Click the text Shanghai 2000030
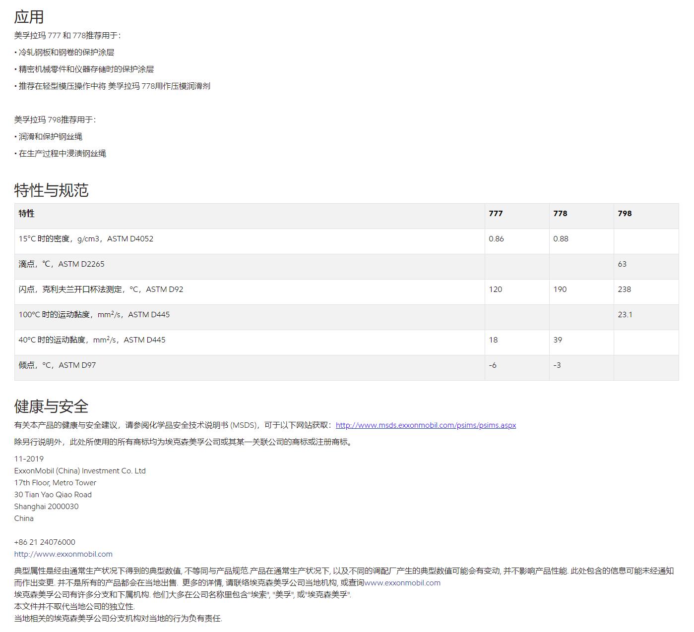The image size is (694, 632). coord(46,507)
